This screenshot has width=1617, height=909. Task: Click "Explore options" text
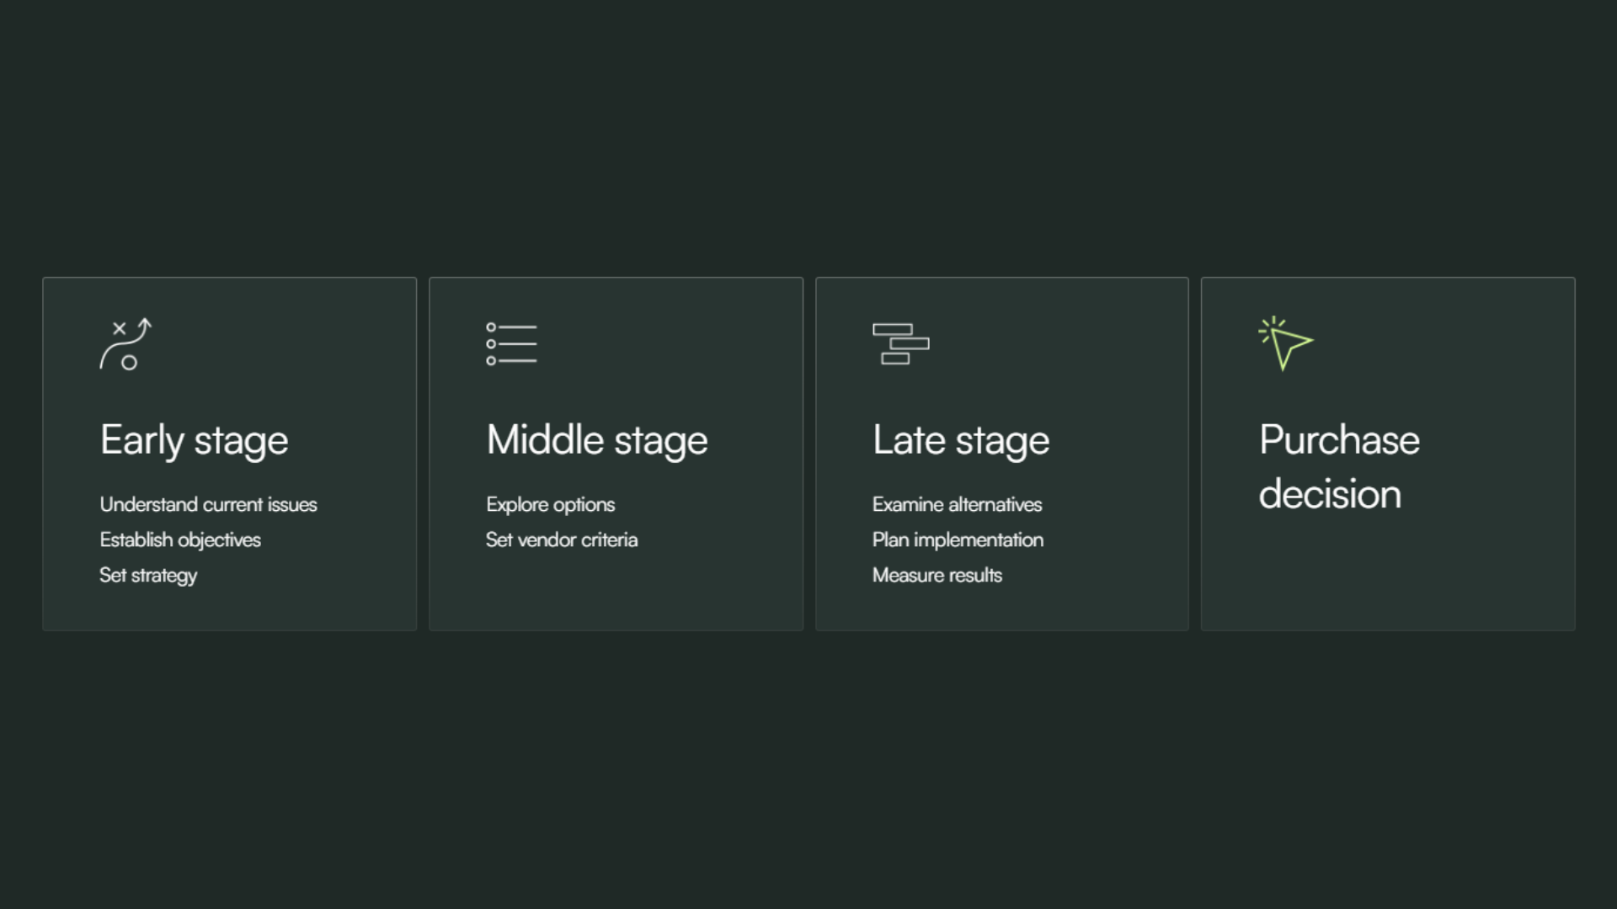pyautogui.click(x=550, y=505)
